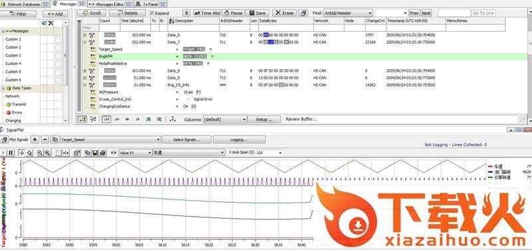Open the Columns (default) dropdown
The width and height of the screenshot is (532, 250).
click(x=244, y=120)
